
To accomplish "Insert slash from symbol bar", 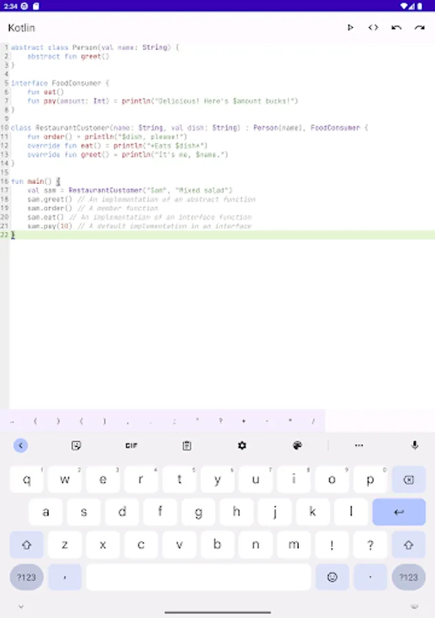I will (313, 421).
